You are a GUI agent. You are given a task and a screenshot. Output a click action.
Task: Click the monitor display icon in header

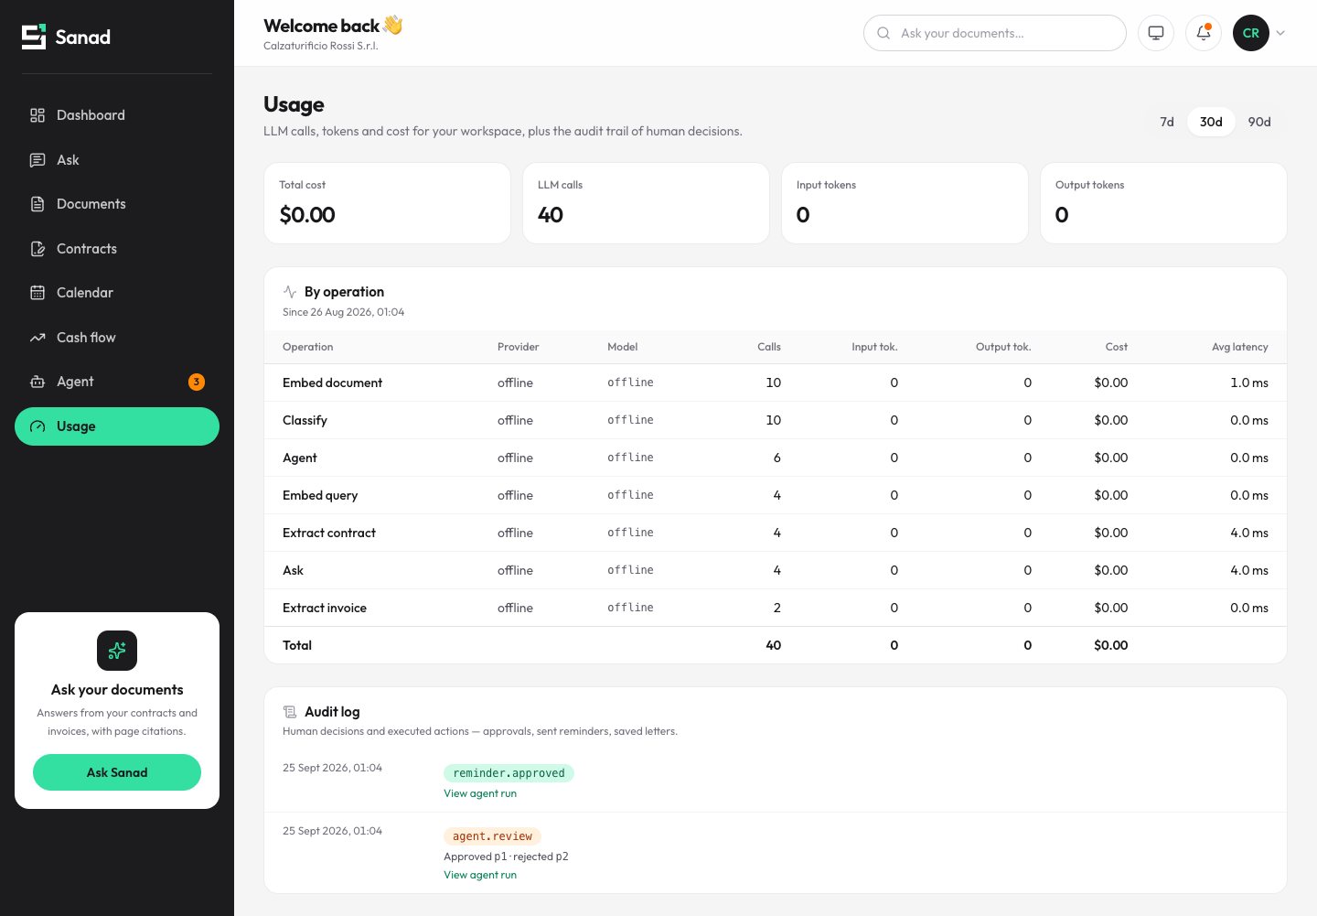tap(1156, 33)
